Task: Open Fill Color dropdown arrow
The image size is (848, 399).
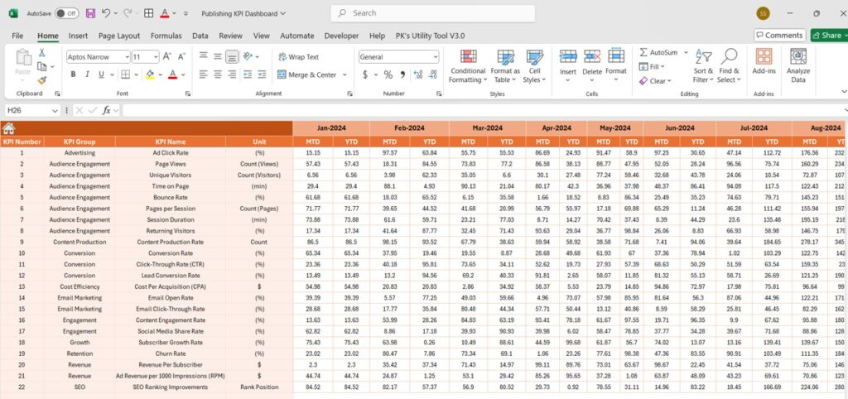Action: click(161, 75)
